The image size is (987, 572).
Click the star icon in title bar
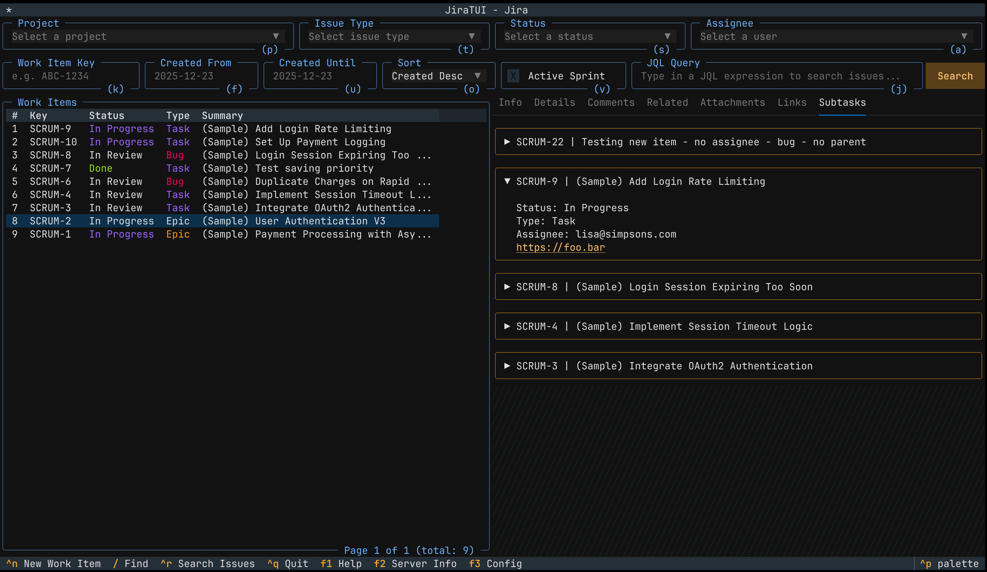[9, 10]
